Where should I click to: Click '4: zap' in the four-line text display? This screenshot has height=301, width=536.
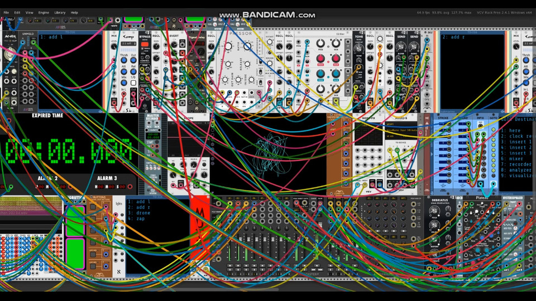(x=136, y=219)
